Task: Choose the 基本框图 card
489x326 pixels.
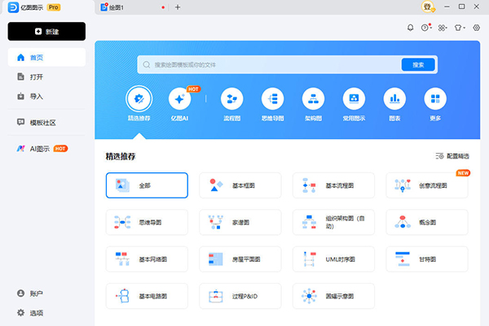Action: tap(240, 185)
